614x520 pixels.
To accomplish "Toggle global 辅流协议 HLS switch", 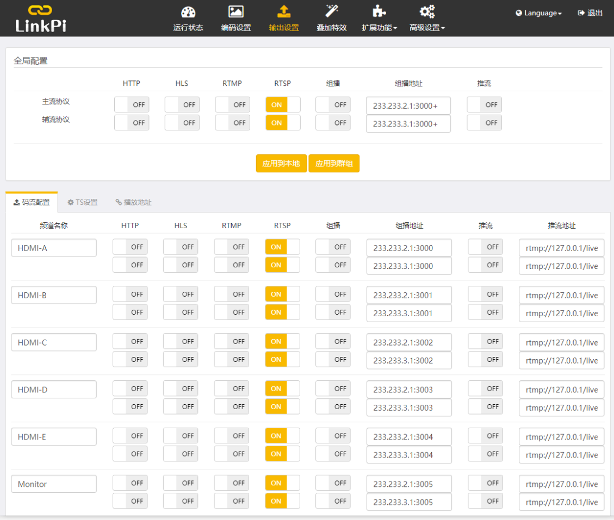I will pyautogui.click(x=182, y=123).
